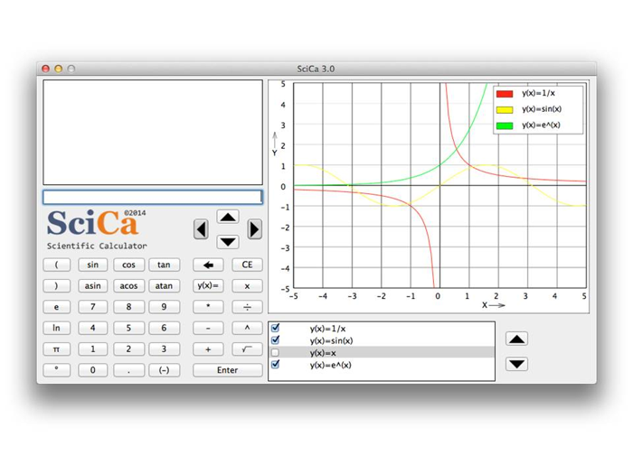Toggle the y(x)=sin(x) plot checkbox
Viewport: 633px width, 474px height.
[276, 340]
